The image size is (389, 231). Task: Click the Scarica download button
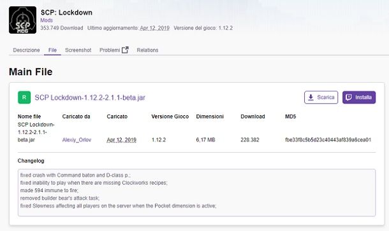click(321, 97)
